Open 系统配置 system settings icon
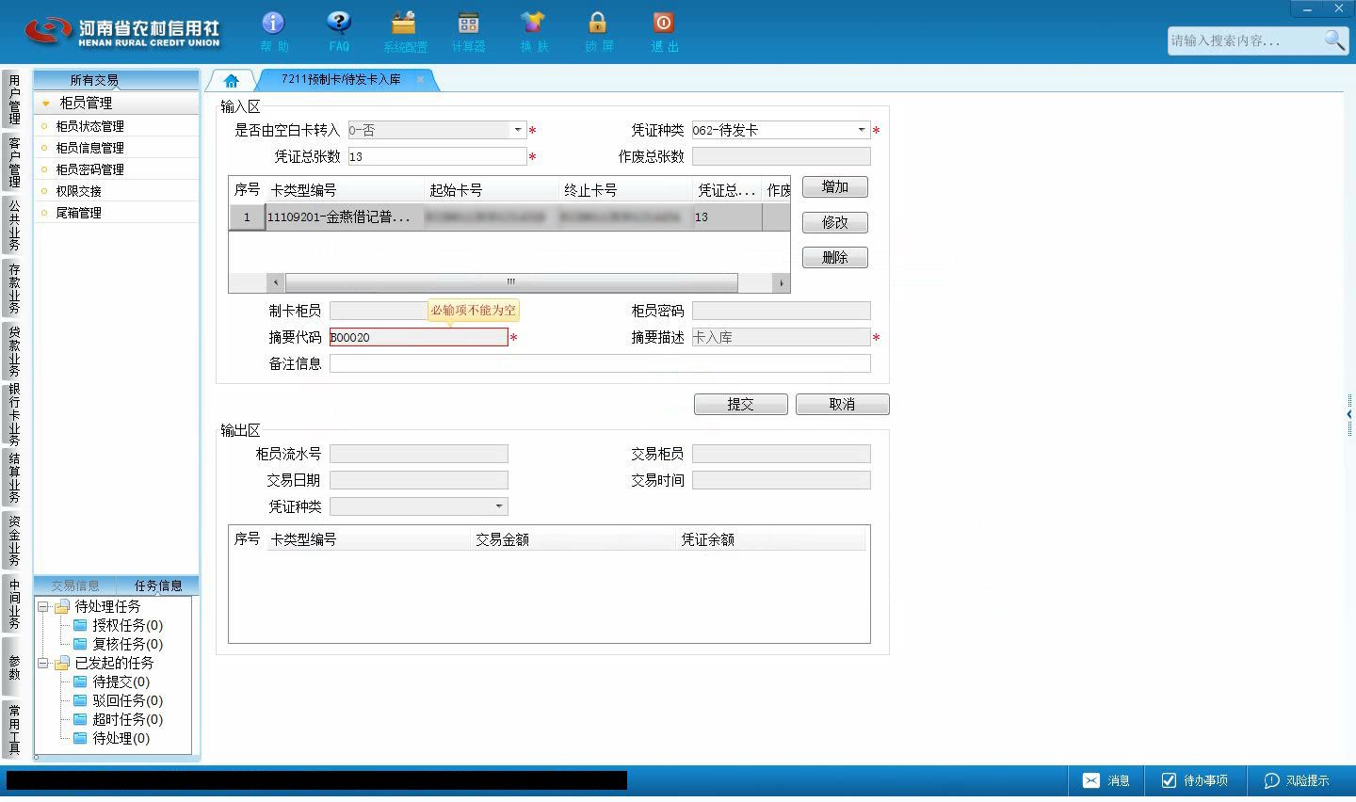The height and width of the screenshot is (802, 1356). coord(405,31)
